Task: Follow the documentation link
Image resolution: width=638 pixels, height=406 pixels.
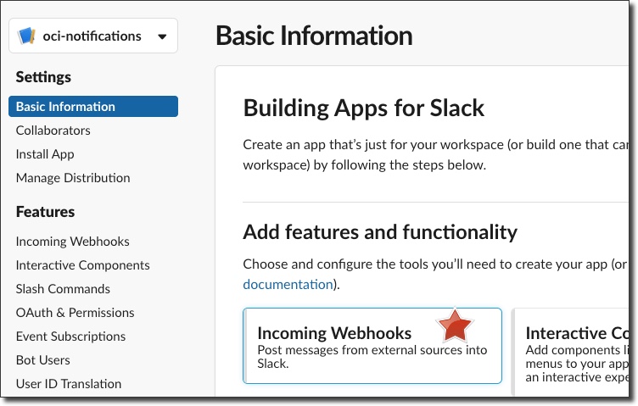Action: pyautogui.click(x=288, y=284)
